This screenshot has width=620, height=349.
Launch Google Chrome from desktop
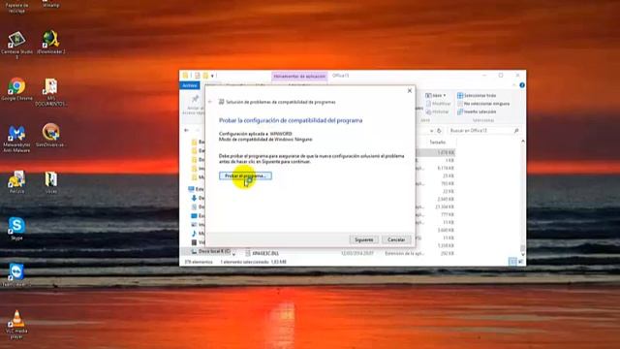click(x=17, y=88)
